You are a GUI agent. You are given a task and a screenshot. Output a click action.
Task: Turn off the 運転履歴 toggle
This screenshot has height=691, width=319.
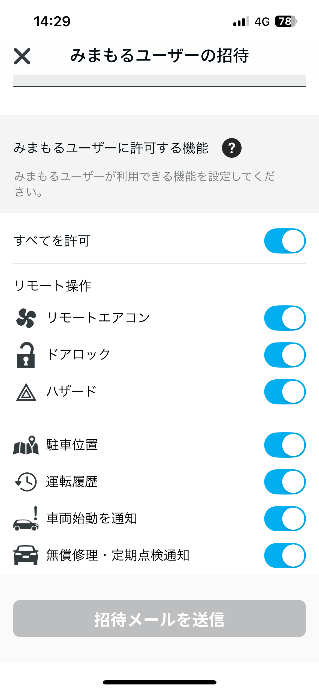tap(285, 482)
